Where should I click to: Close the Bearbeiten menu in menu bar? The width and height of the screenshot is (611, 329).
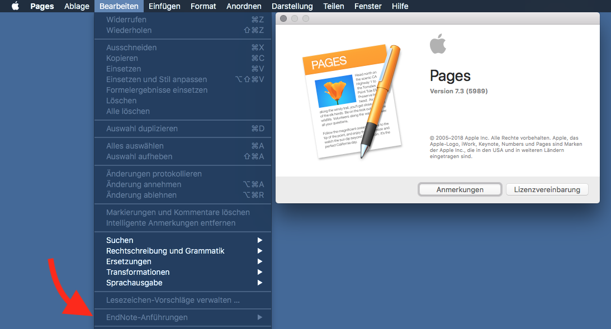coord(119,6)
